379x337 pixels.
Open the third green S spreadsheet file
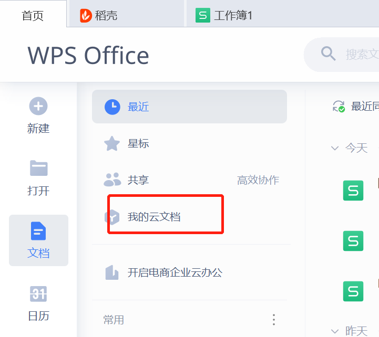pos(353,291)
